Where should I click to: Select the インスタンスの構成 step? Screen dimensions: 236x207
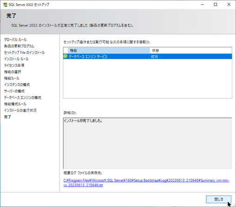click(x=17, y=84)
